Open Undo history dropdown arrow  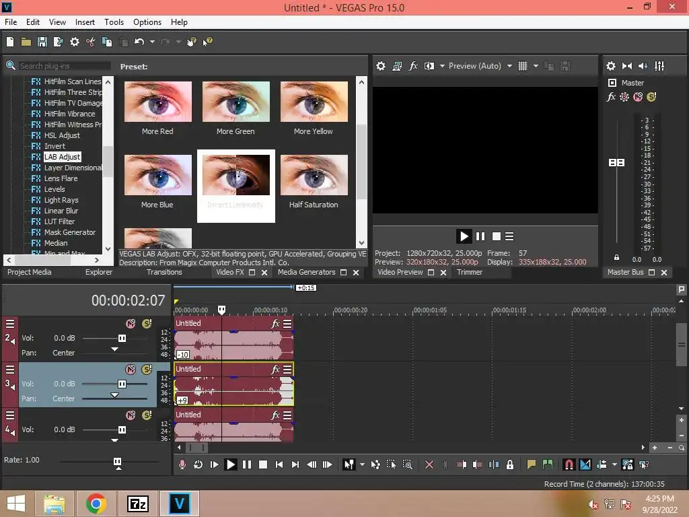click(152, 42)
